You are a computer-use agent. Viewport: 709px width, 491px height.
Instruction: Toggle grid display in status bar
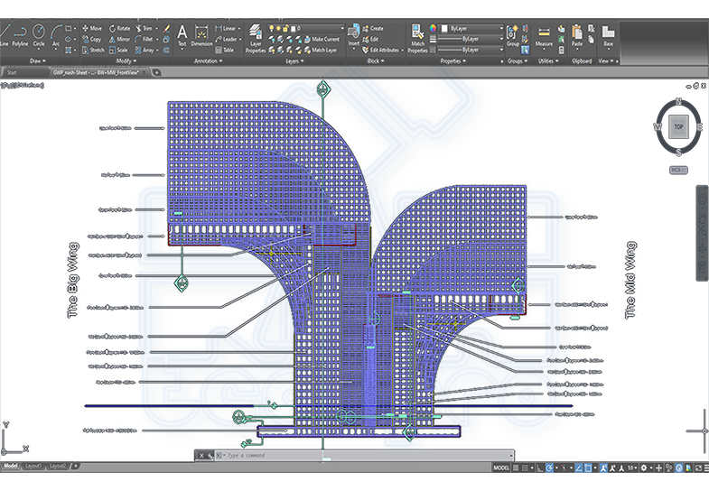point(516,468)
